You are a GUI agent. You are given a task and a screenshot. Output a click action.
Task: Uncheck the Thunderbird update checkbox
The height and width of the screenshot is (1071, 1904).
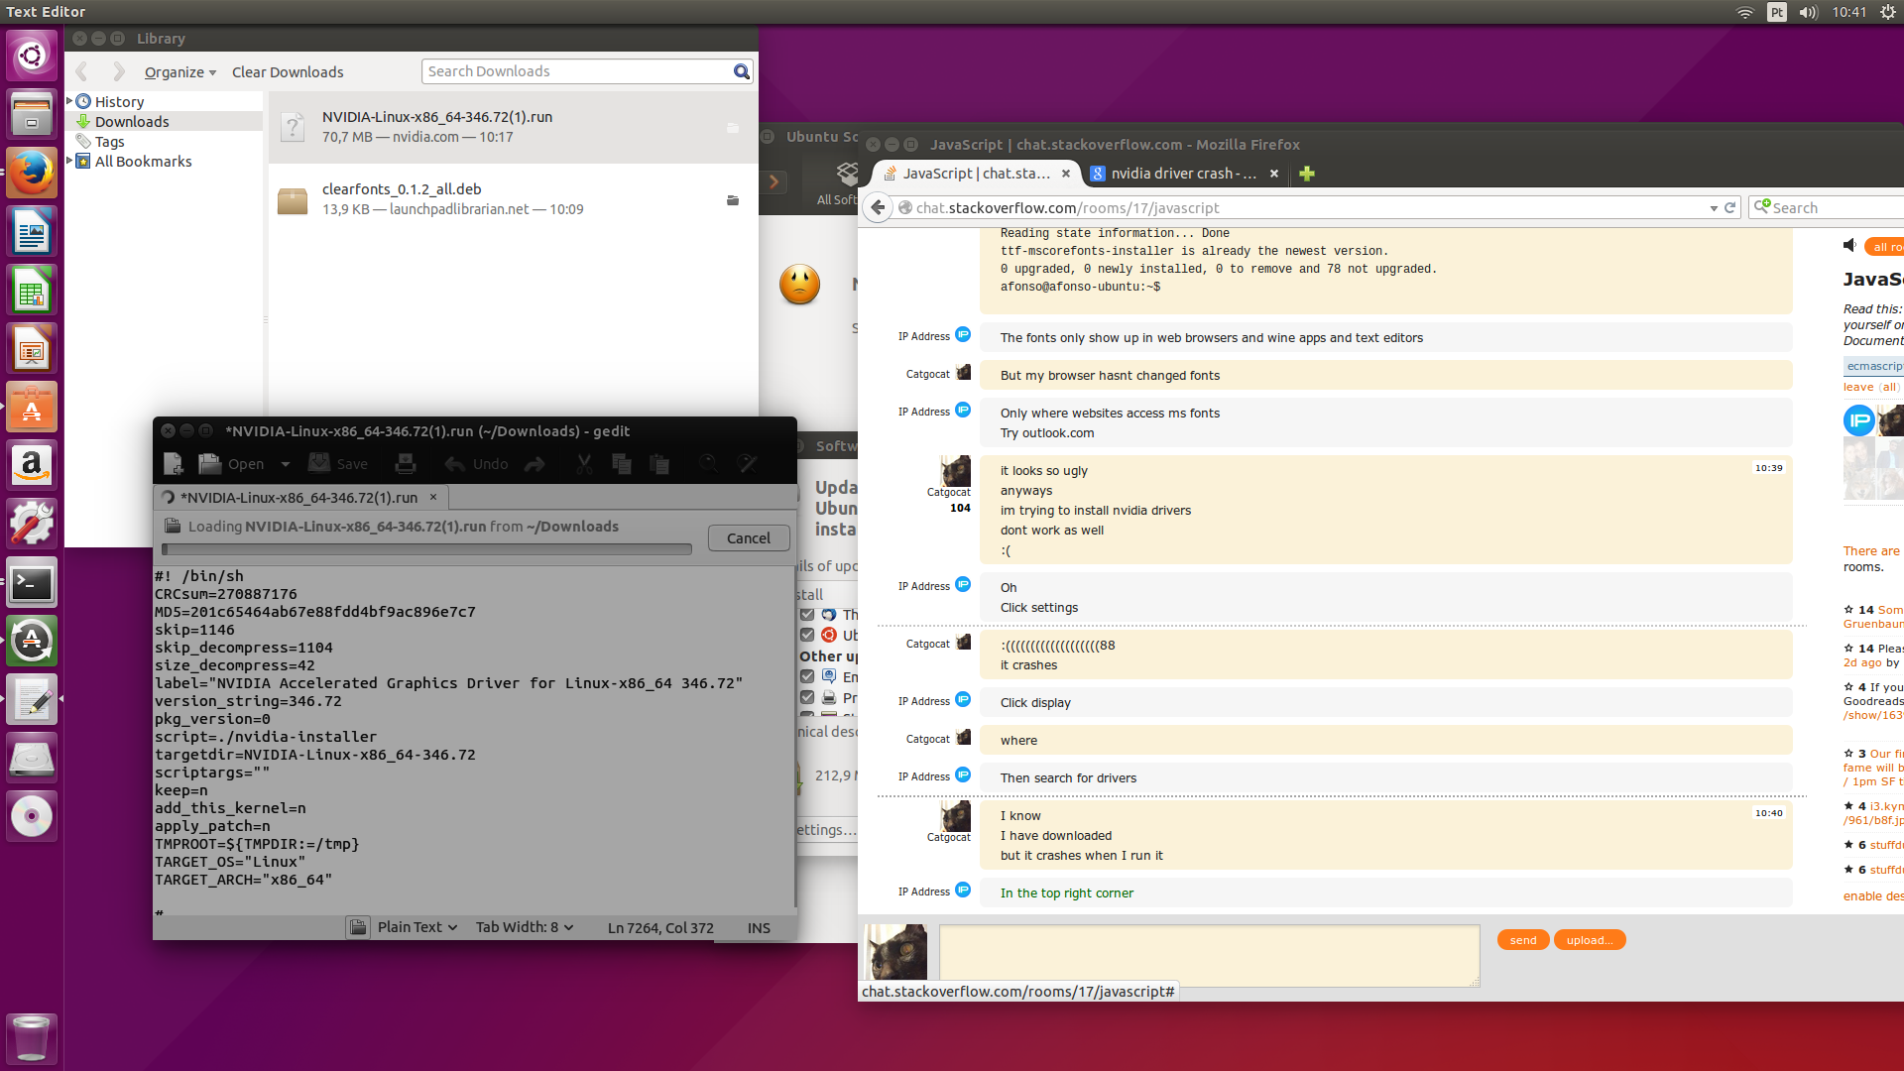[x=807, y=615]
